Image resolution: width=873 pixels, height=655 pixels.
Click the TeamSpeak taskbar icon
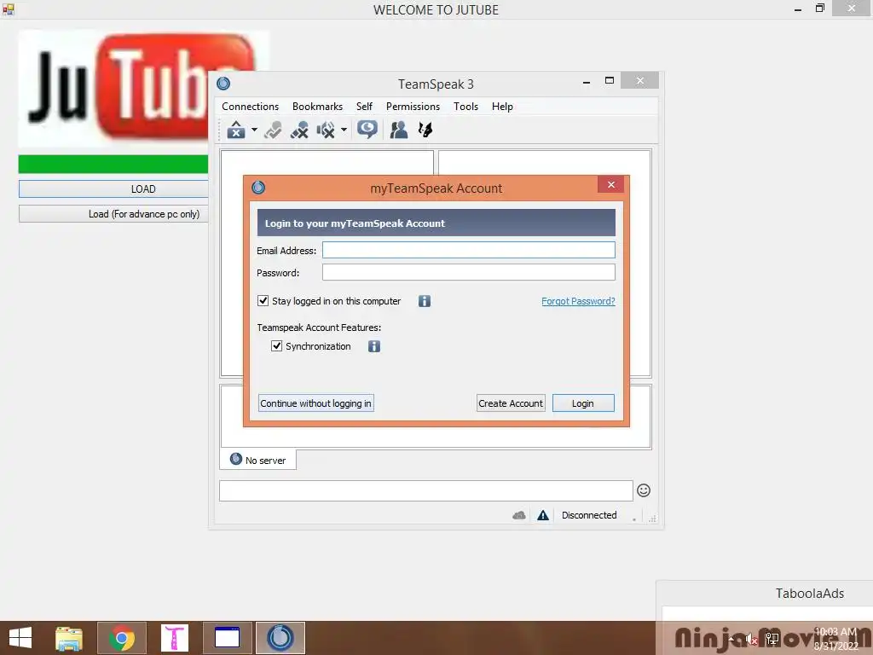pos(280,638)
